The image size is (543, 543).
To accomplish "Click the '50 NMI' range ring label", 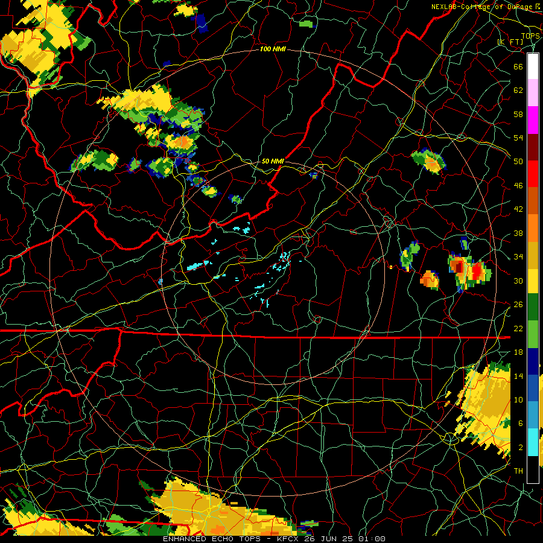I will pyautogui.click(x=273, y=161).
